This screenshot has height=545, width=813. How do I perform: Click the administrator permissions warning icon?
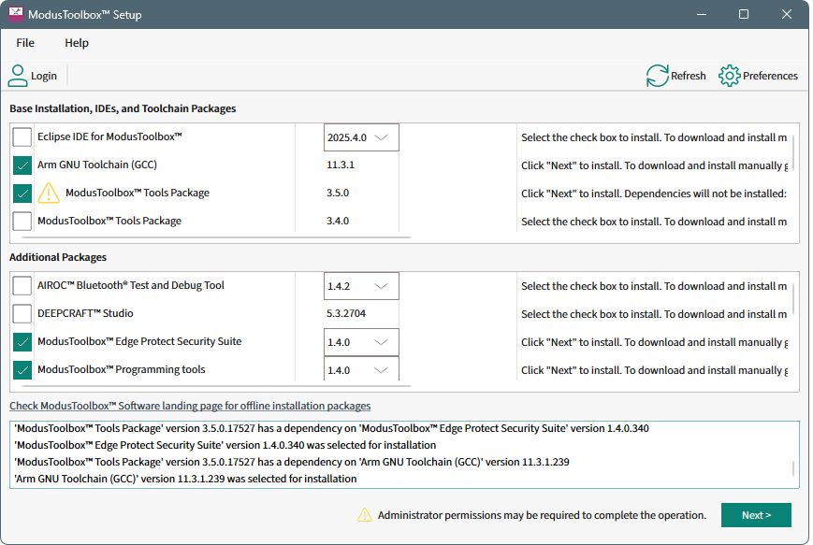point(364,515)
